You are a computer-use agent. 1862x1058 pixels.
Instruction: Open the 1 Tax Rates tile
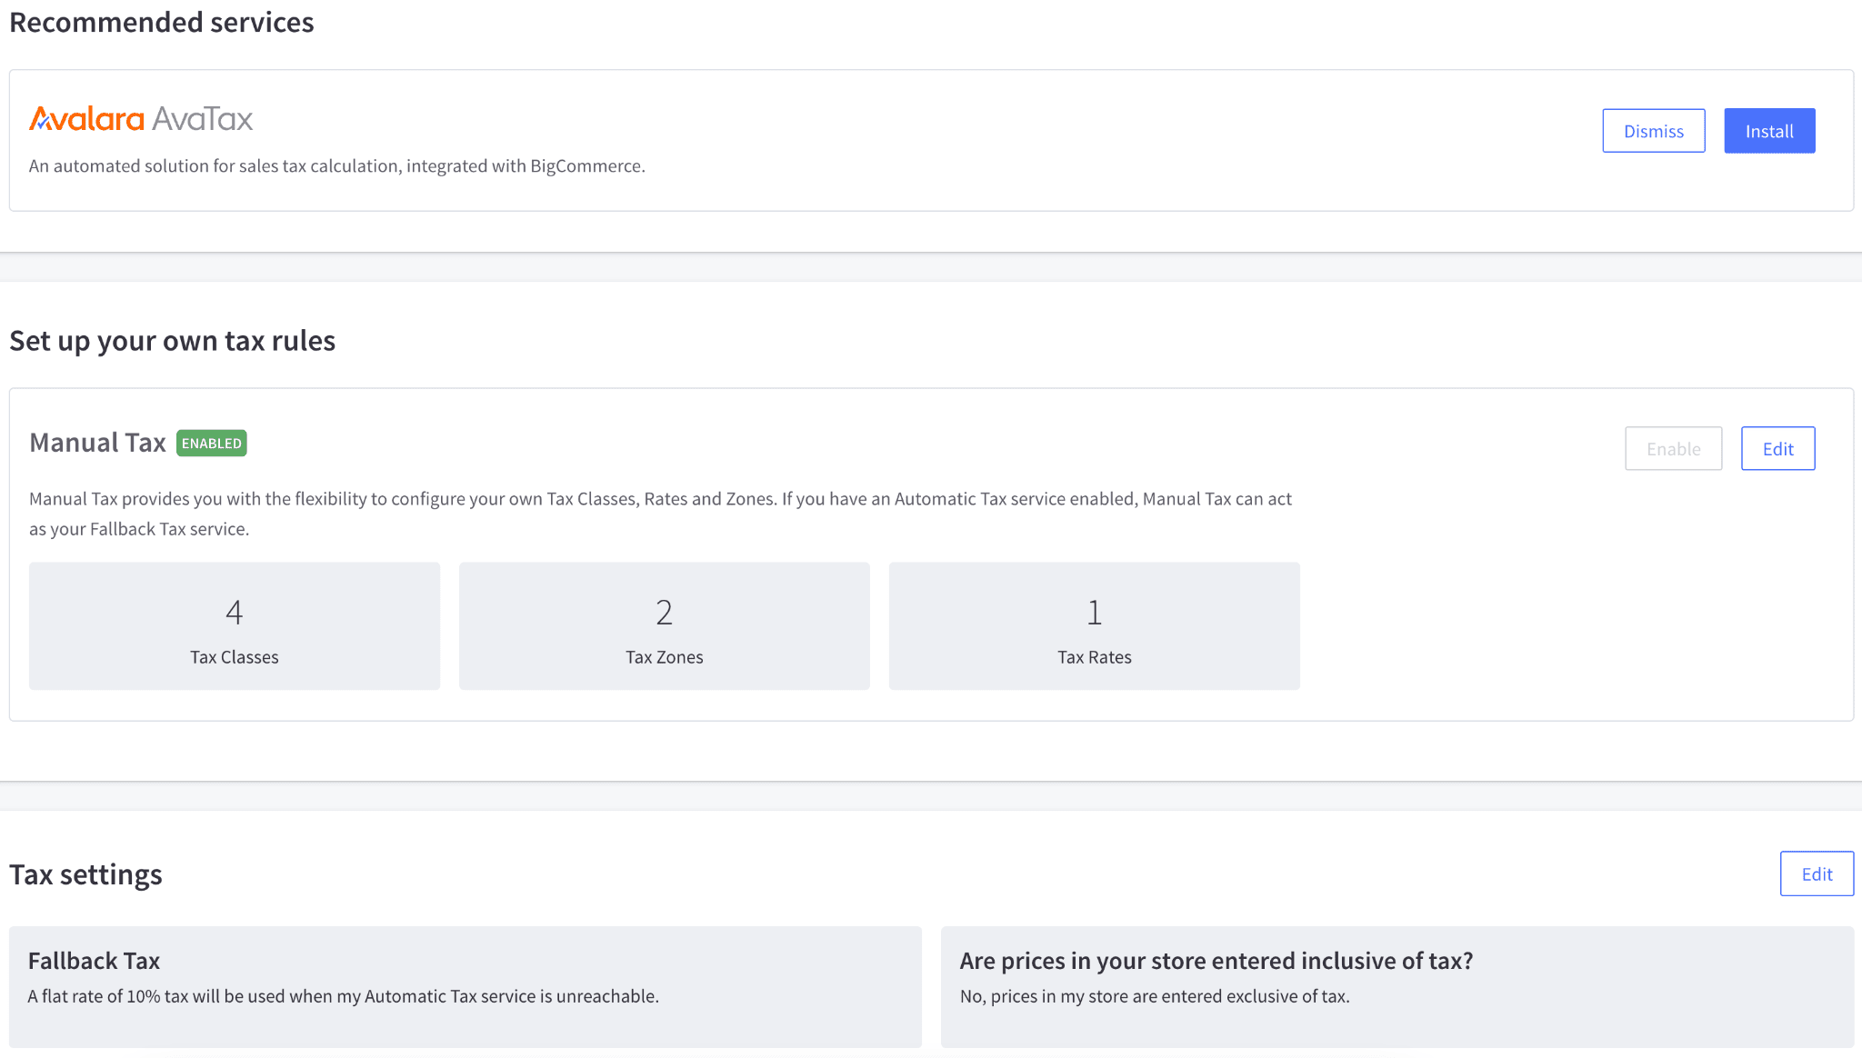[x=1095, y=626]
